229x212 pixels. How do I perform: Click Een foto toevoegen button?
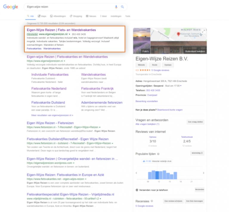point(194,201)
